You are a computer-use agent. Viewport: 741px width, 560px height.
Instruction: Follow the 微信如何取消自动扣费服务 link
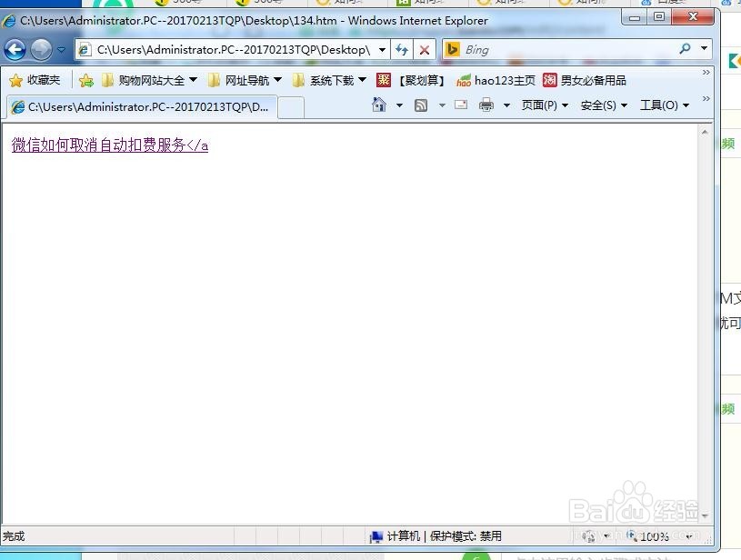click(x=110, y=145)
